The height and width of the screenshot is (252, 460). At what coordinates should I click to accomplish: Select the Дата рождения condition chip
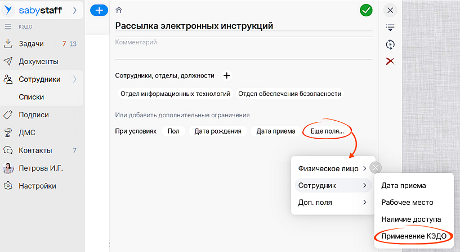click(217, 131)
